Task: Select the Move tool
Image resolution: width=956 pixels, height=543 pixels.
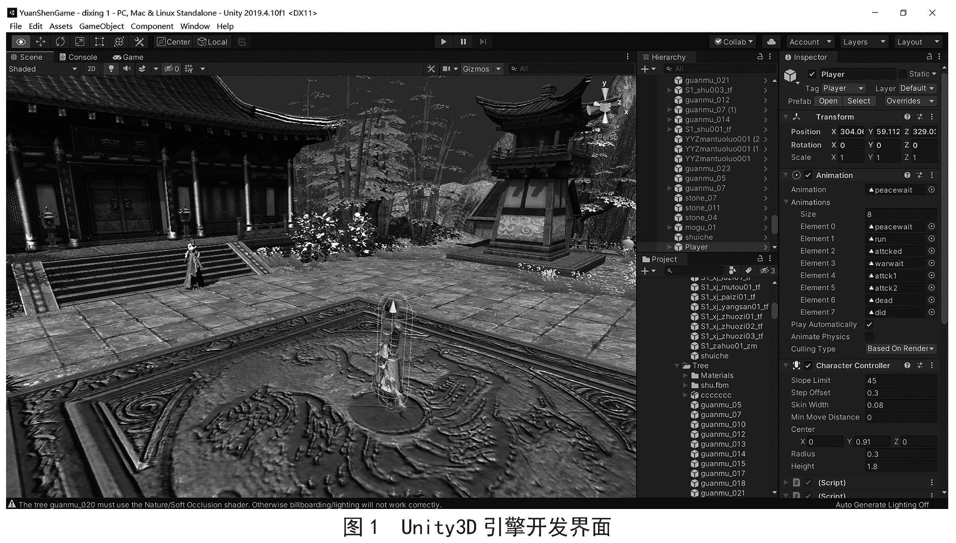Action: pos(41,42)
